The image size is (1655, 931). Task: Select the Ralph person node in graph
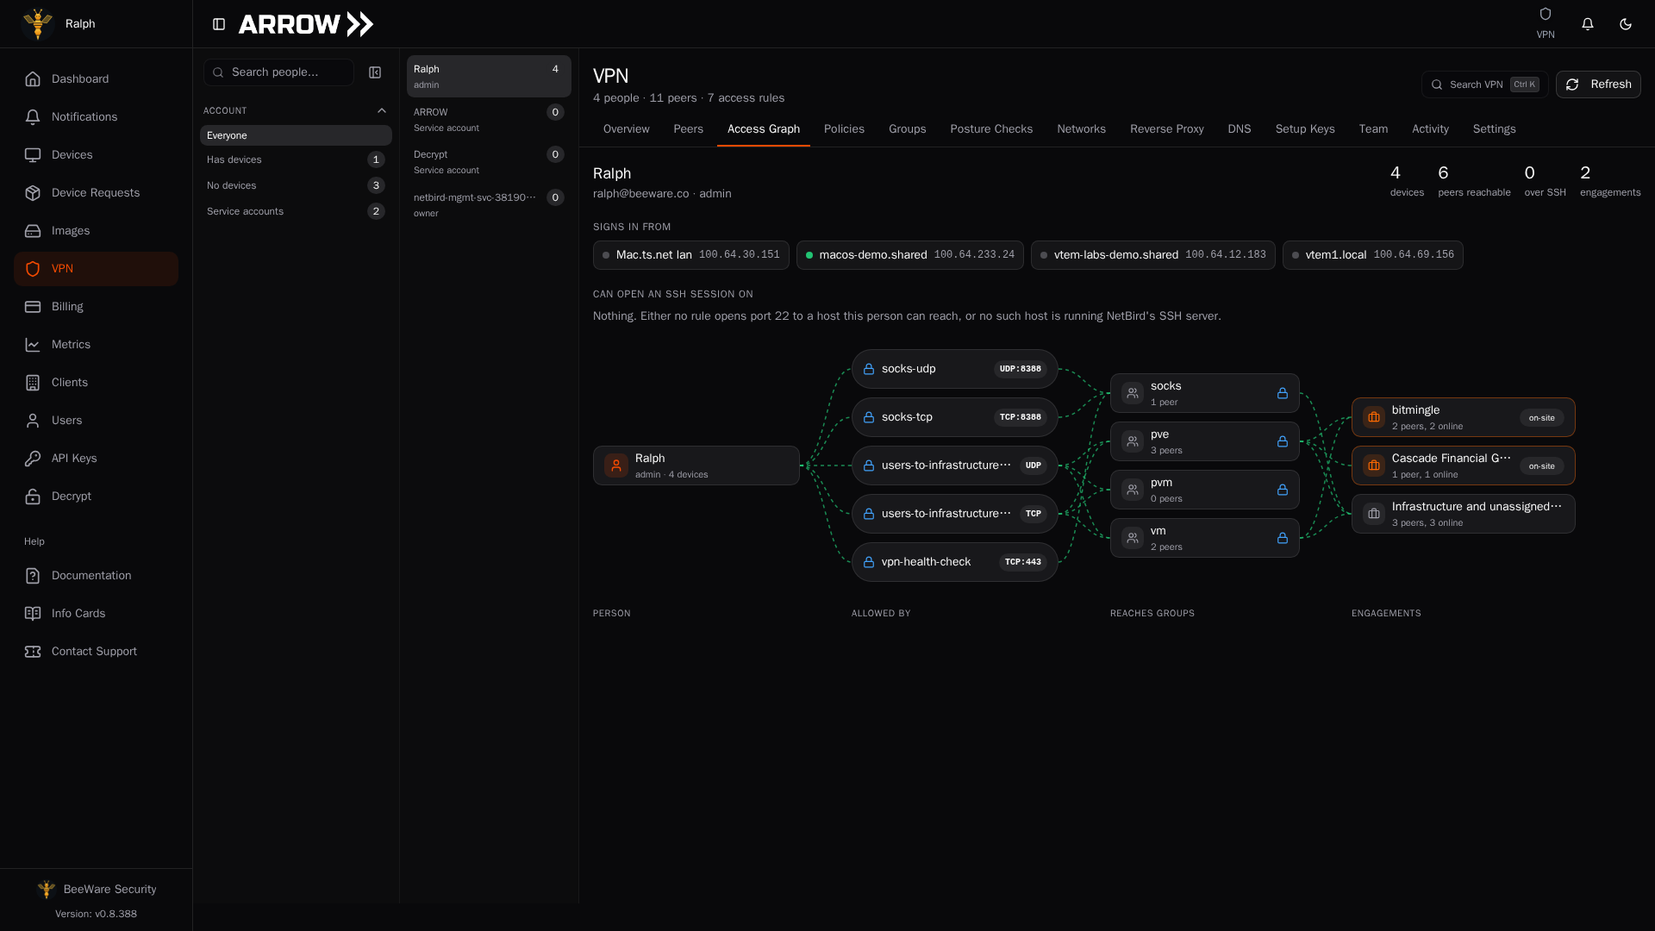(696, 465)
